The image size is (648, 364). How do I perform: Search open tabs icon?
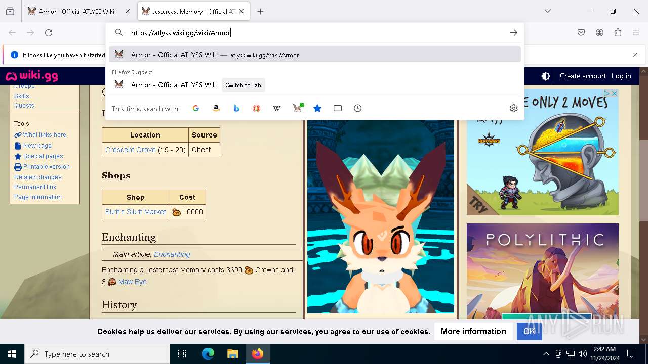(338, 108)
